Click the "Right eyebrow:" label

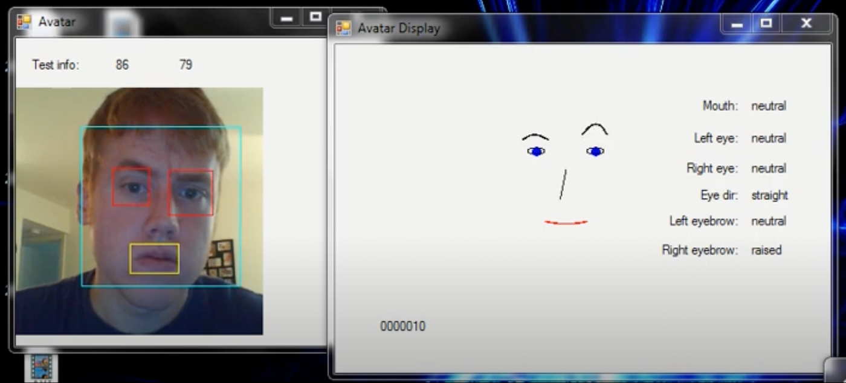700,250
